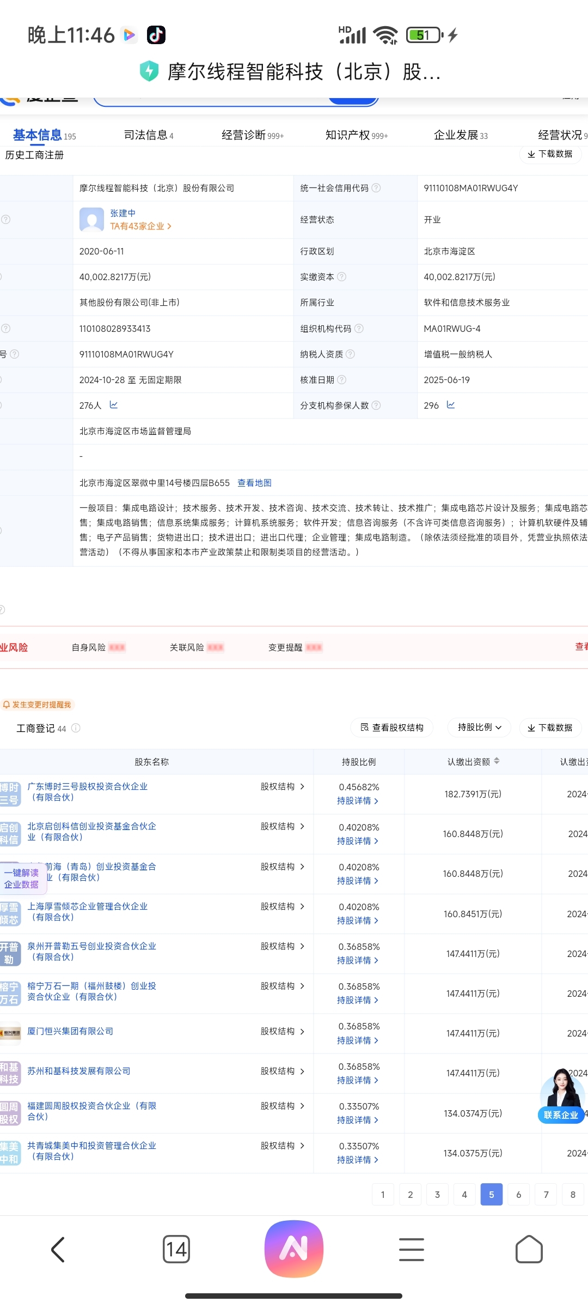This screenshot has width=588, height=1308.
Task: Switch to 知识产权 tab
Action: [357, 135]
